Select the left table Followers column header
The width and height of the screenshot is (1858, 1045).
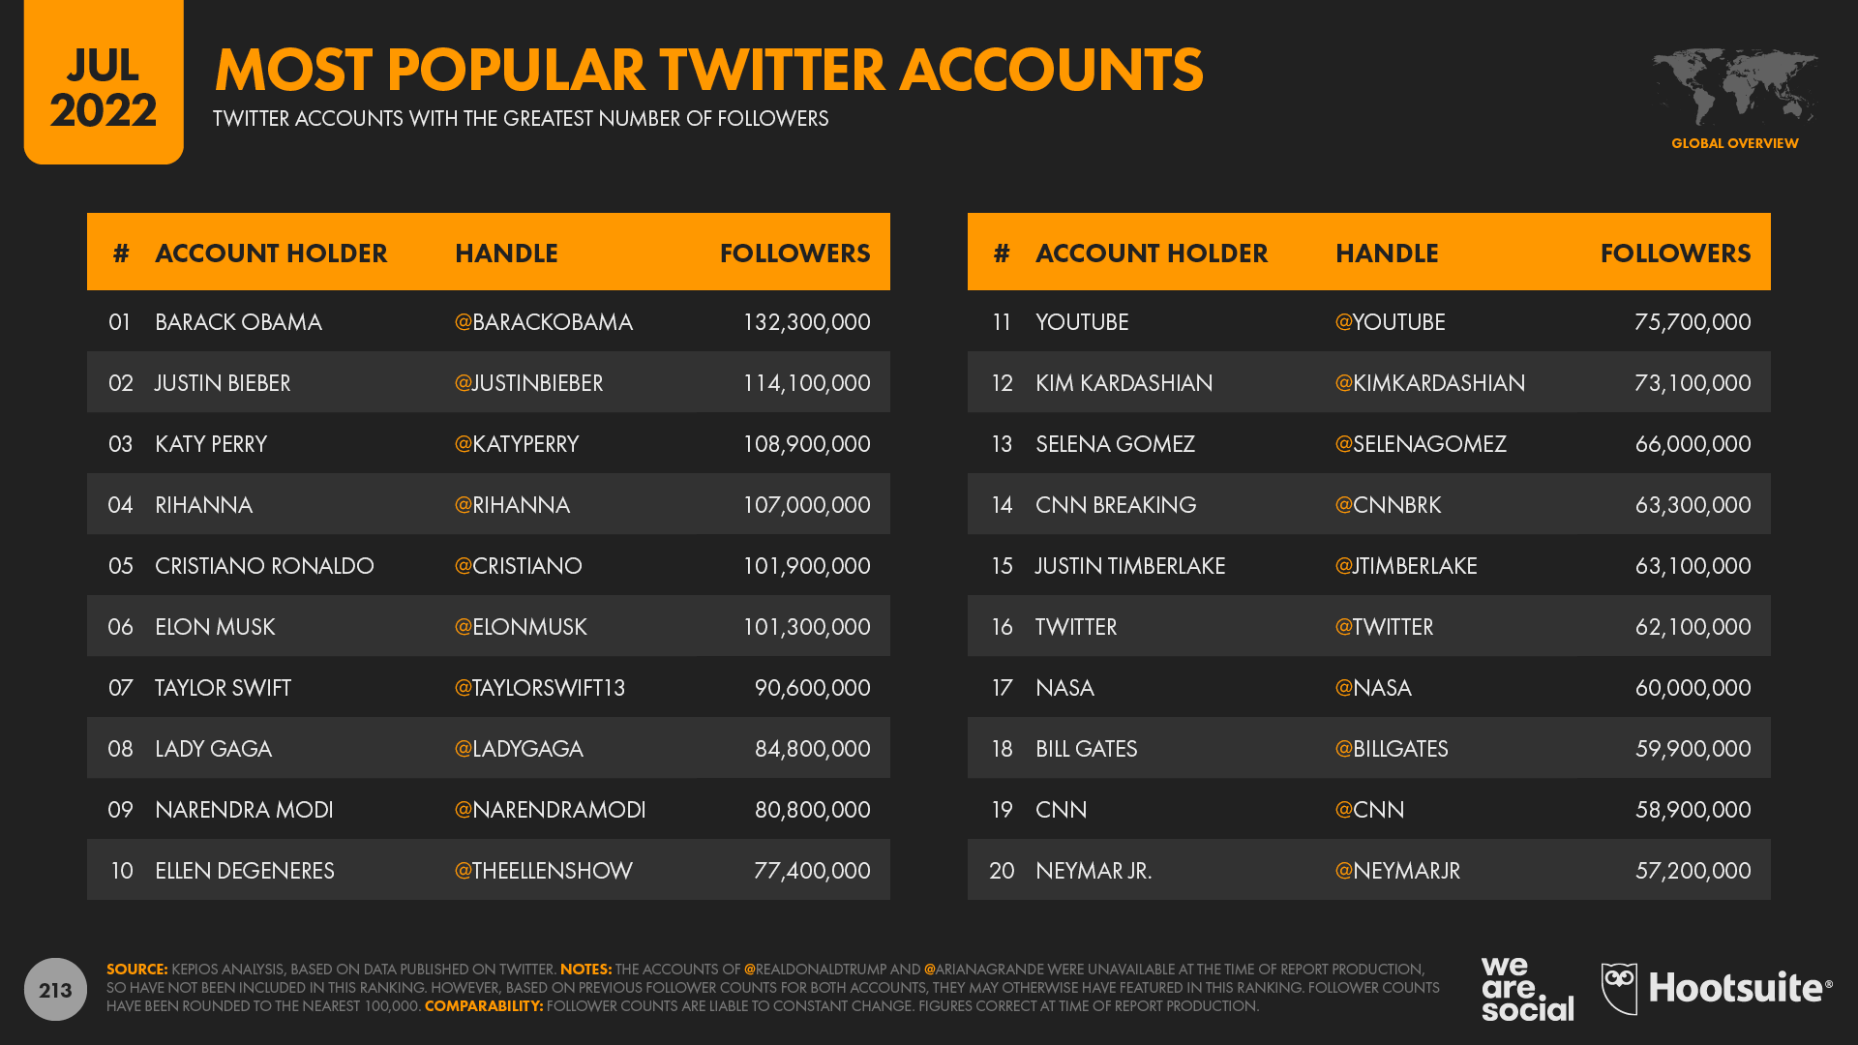[794, 254]
